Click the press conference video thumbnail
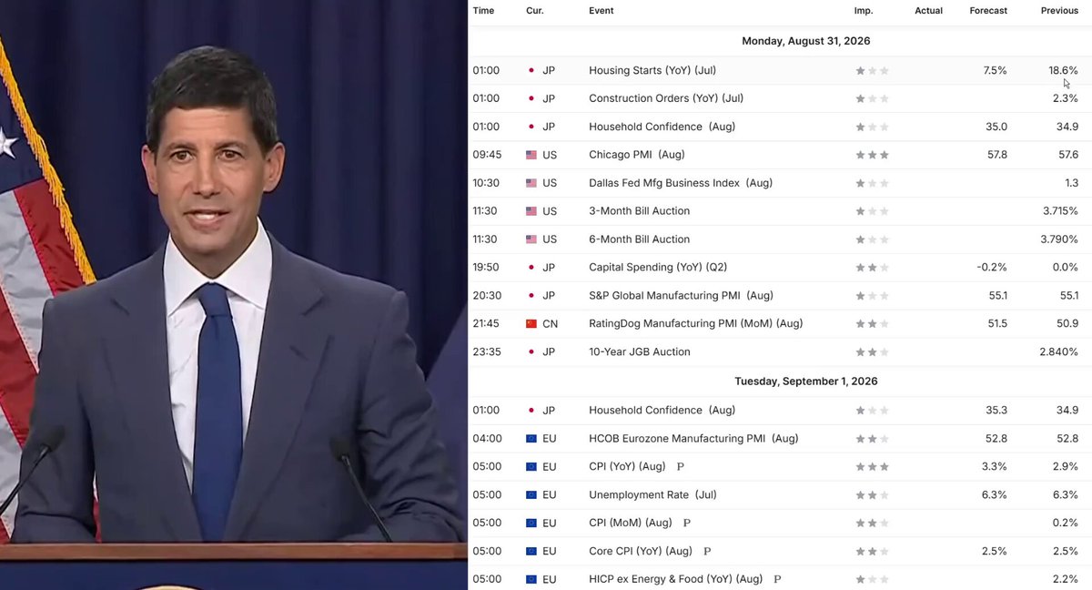 233,295
